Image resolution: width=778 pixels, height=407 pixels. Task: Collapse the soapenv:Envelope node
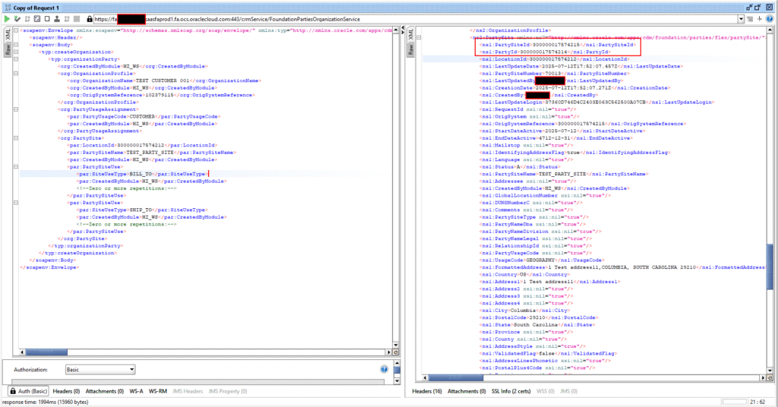click(16, 30)
